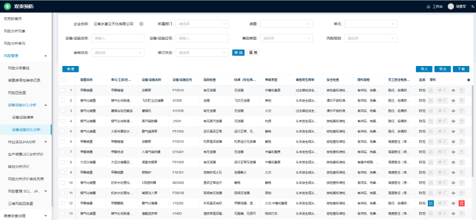
Task: Click the blue edit icon in row 12
Action: 431,203
